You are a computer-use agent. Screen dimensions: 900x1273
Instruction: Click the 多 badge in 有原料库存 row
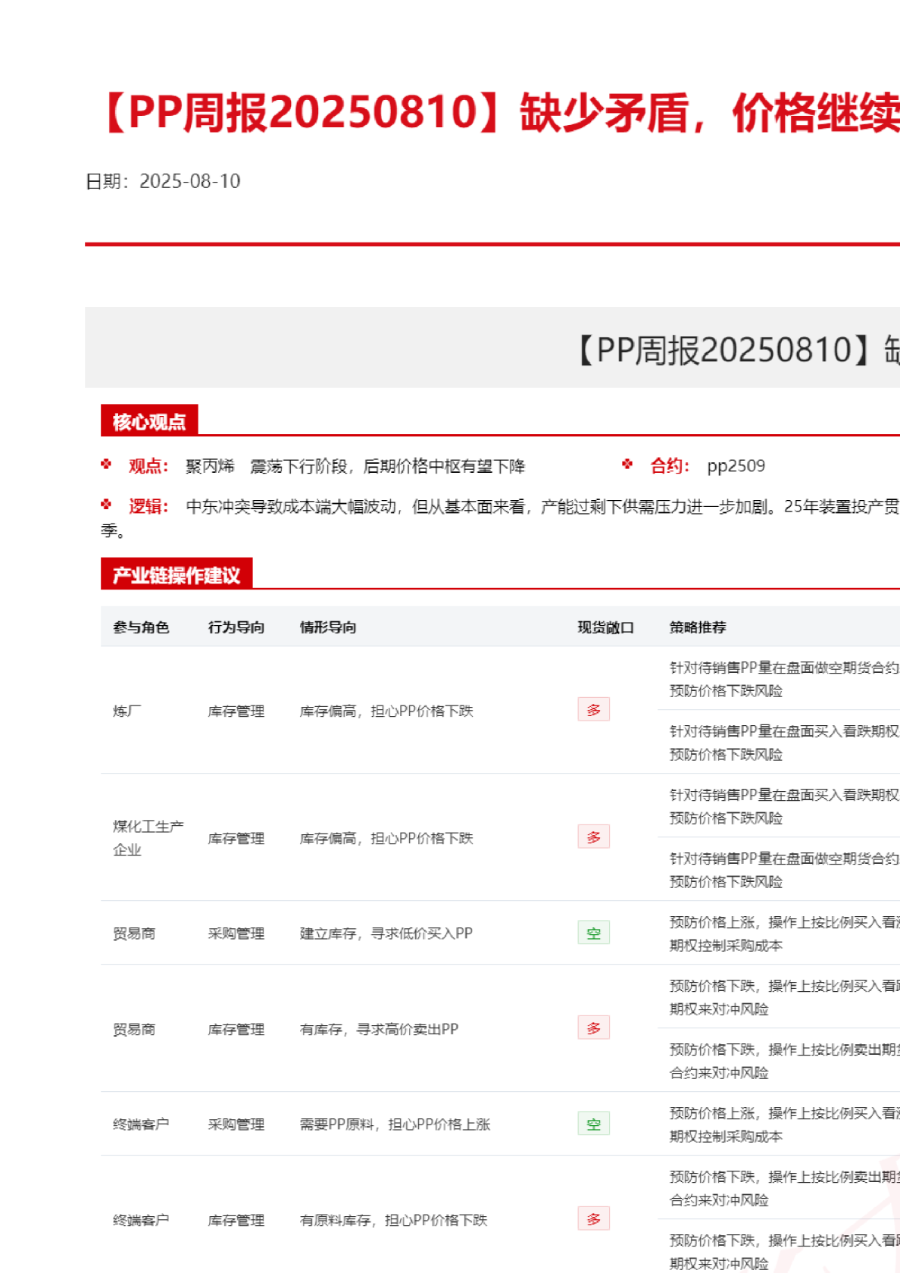tap(593, 1219)
